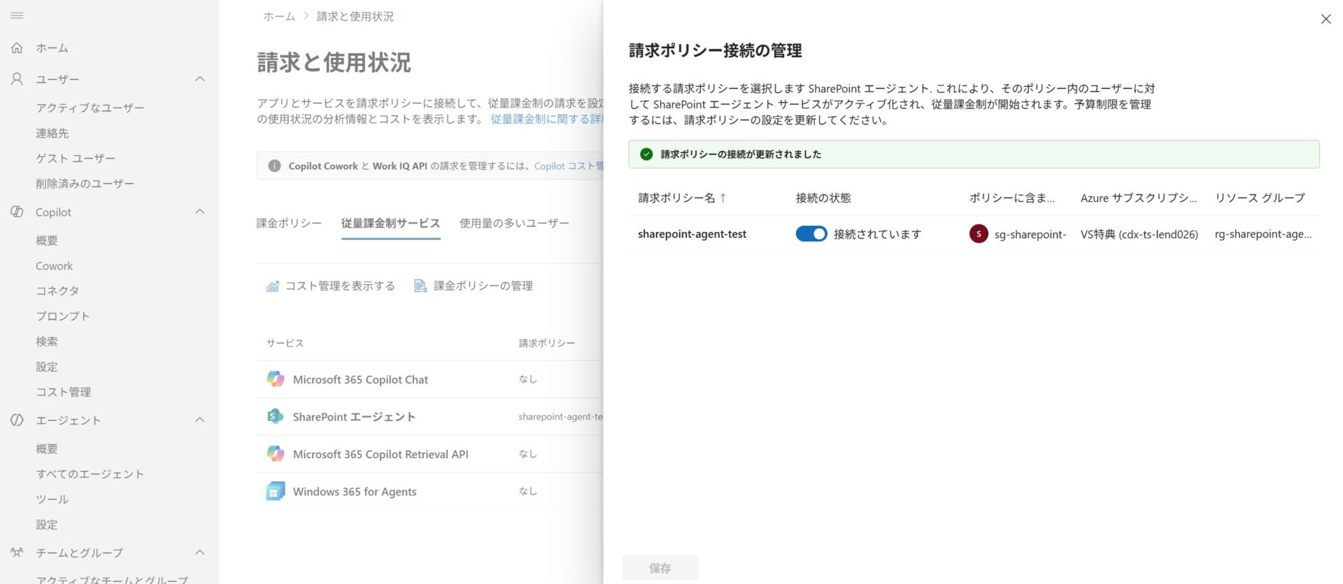1343x584 pixels.
Task: Toggle sharepoint-agent-test connection switch
Action: tap(811, 234)
